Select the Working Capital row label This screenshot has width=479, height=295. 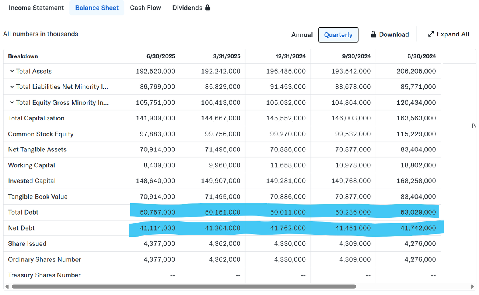point(32,165)
